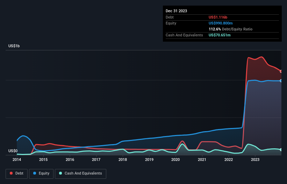
Task: Select the 2016 x-axis label
Action: point(70,160)
